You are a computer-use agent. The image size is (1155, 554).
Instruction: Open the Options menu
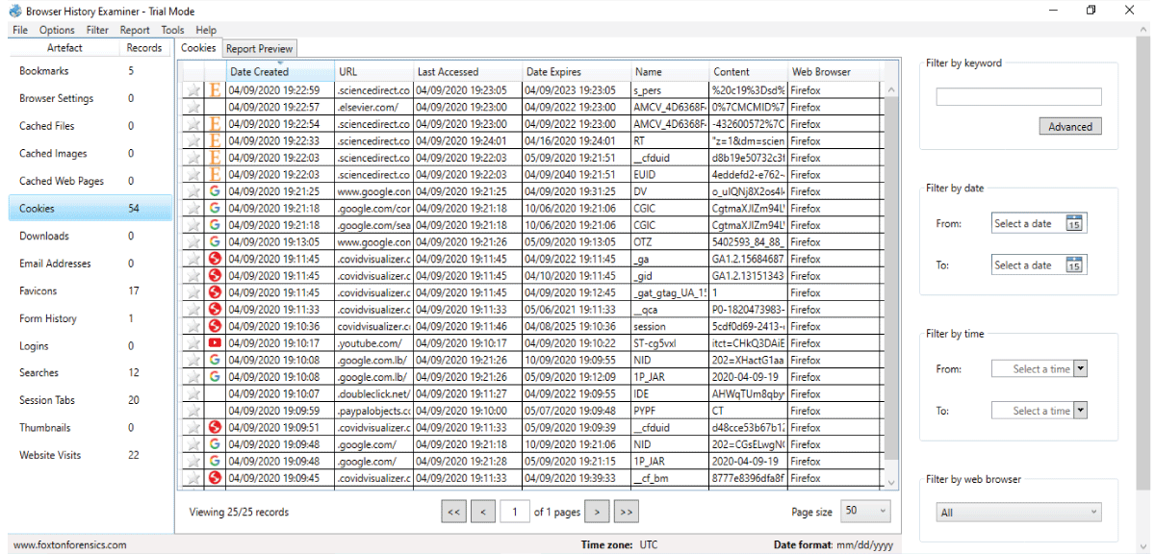point(57,30)
